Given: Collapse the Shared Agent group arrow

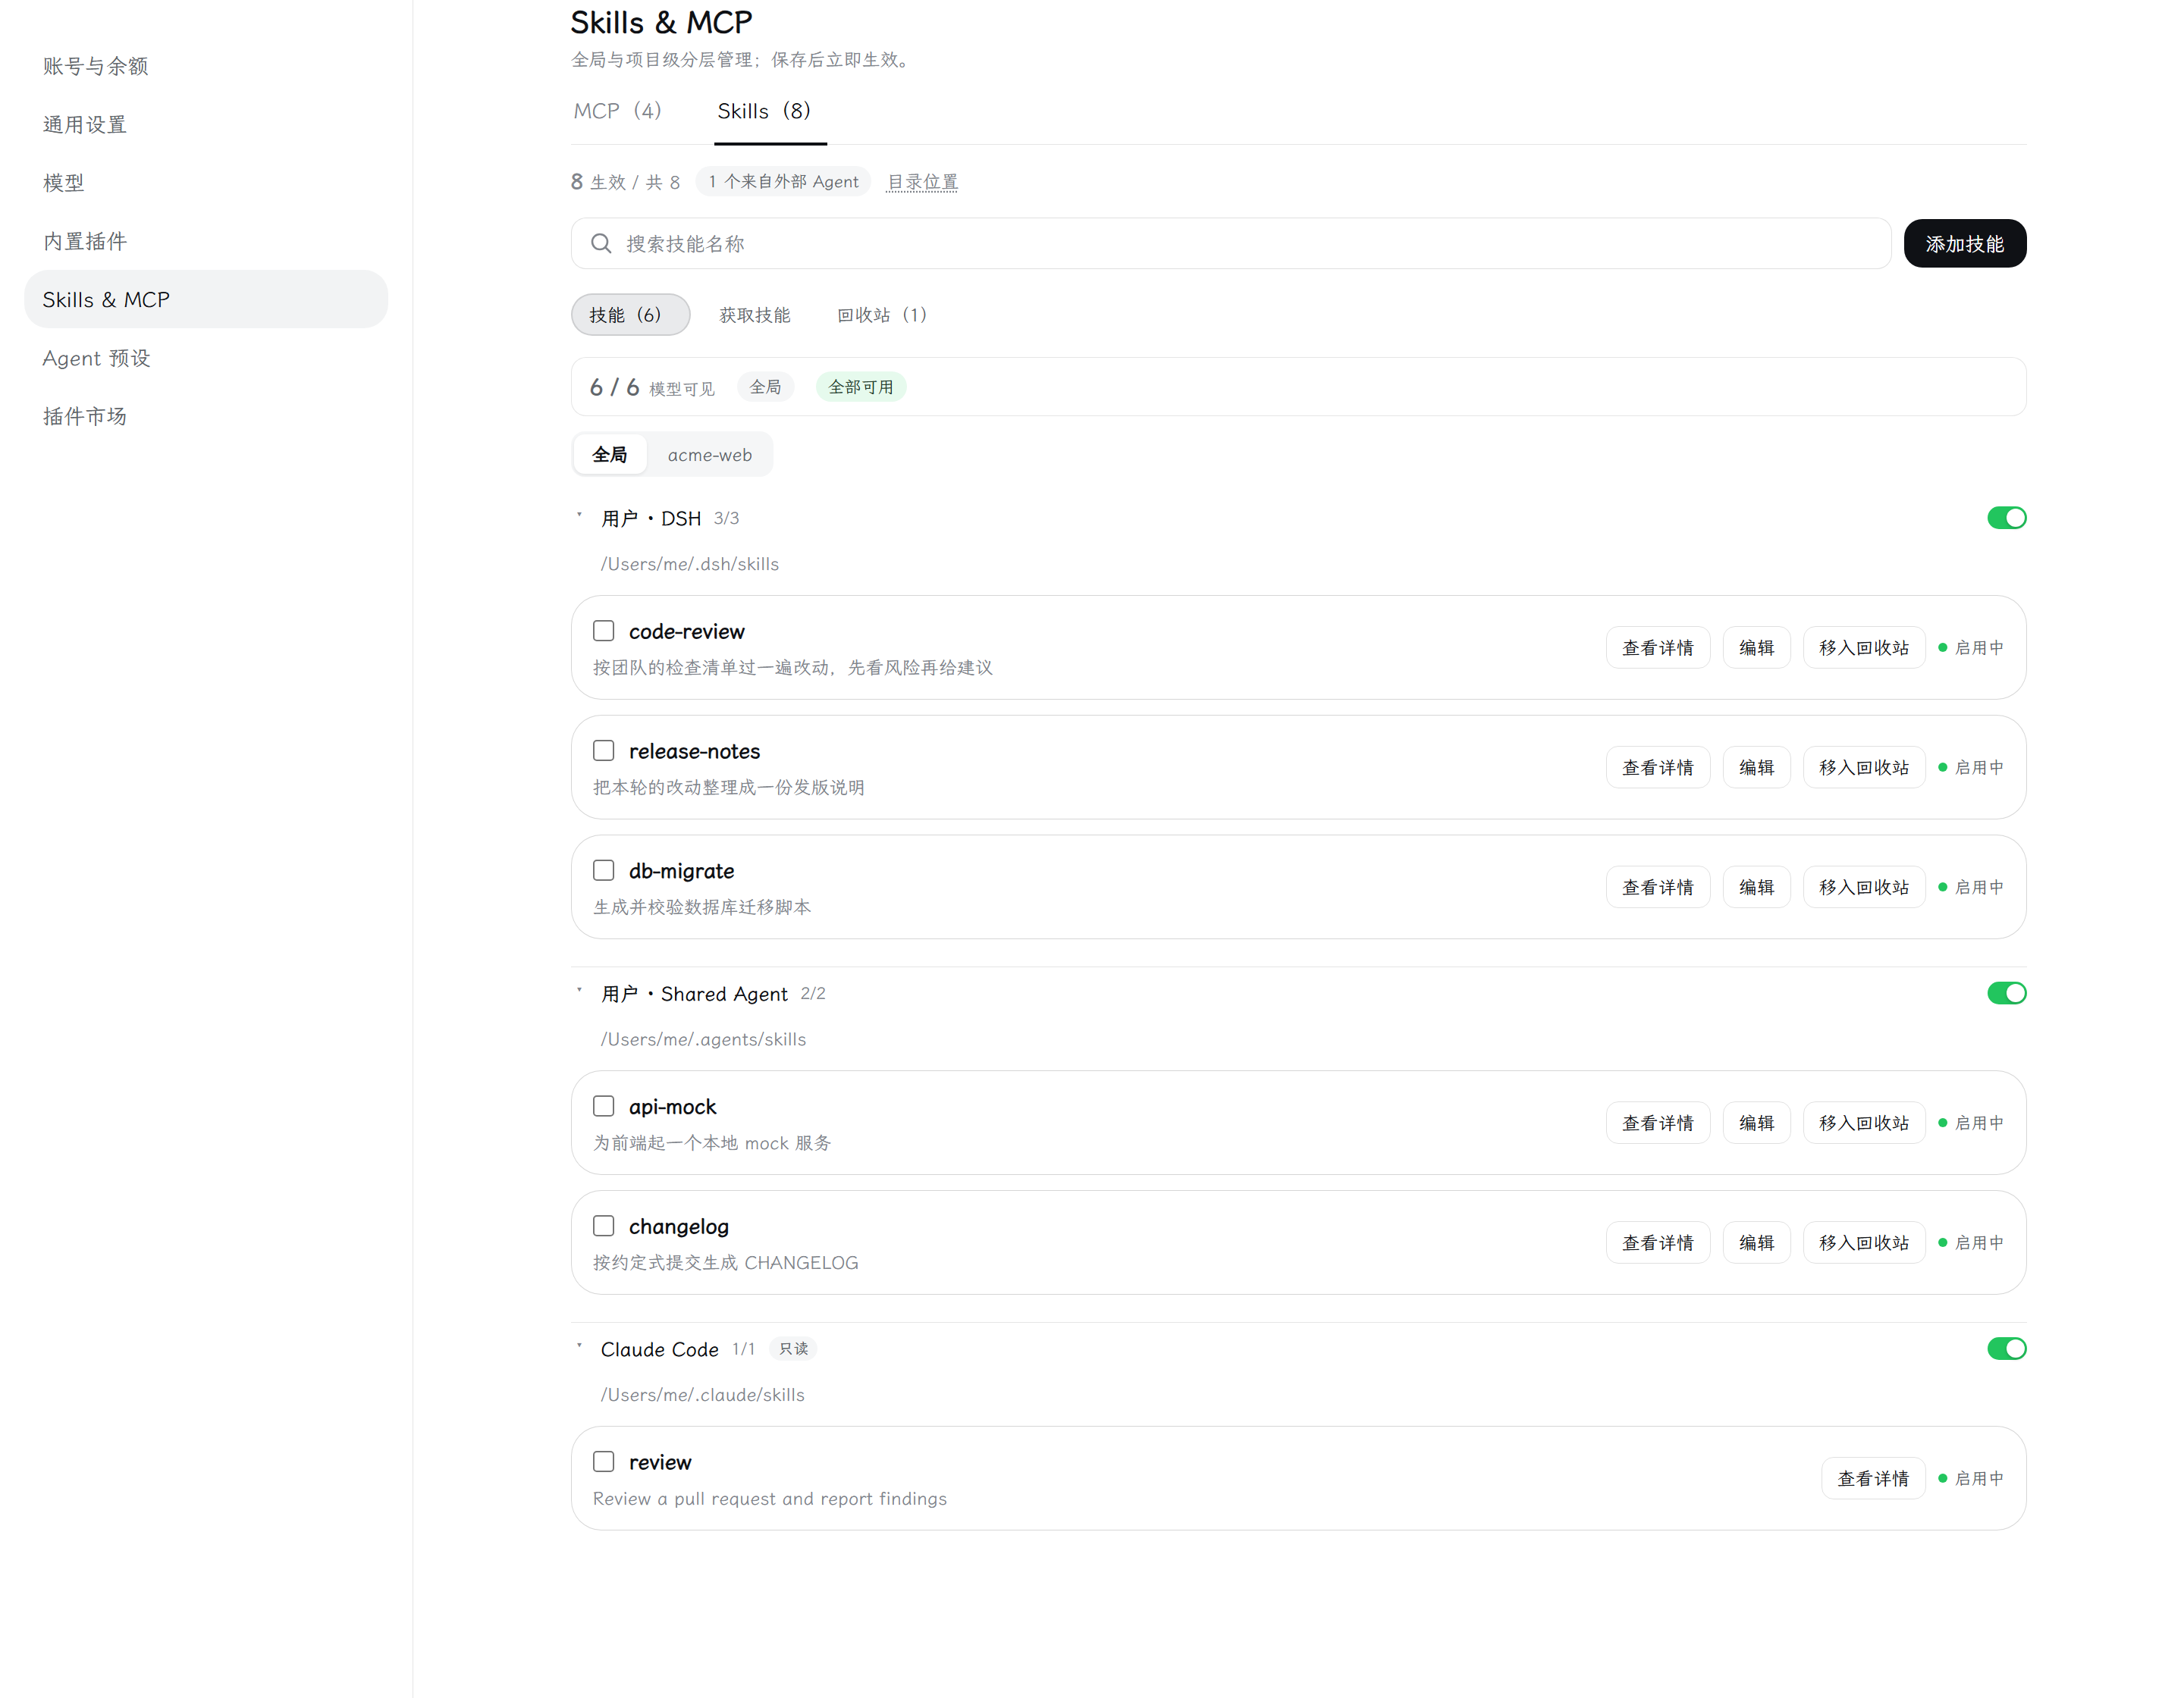Looking at the screenshot, I should click(x=579, y=992).
